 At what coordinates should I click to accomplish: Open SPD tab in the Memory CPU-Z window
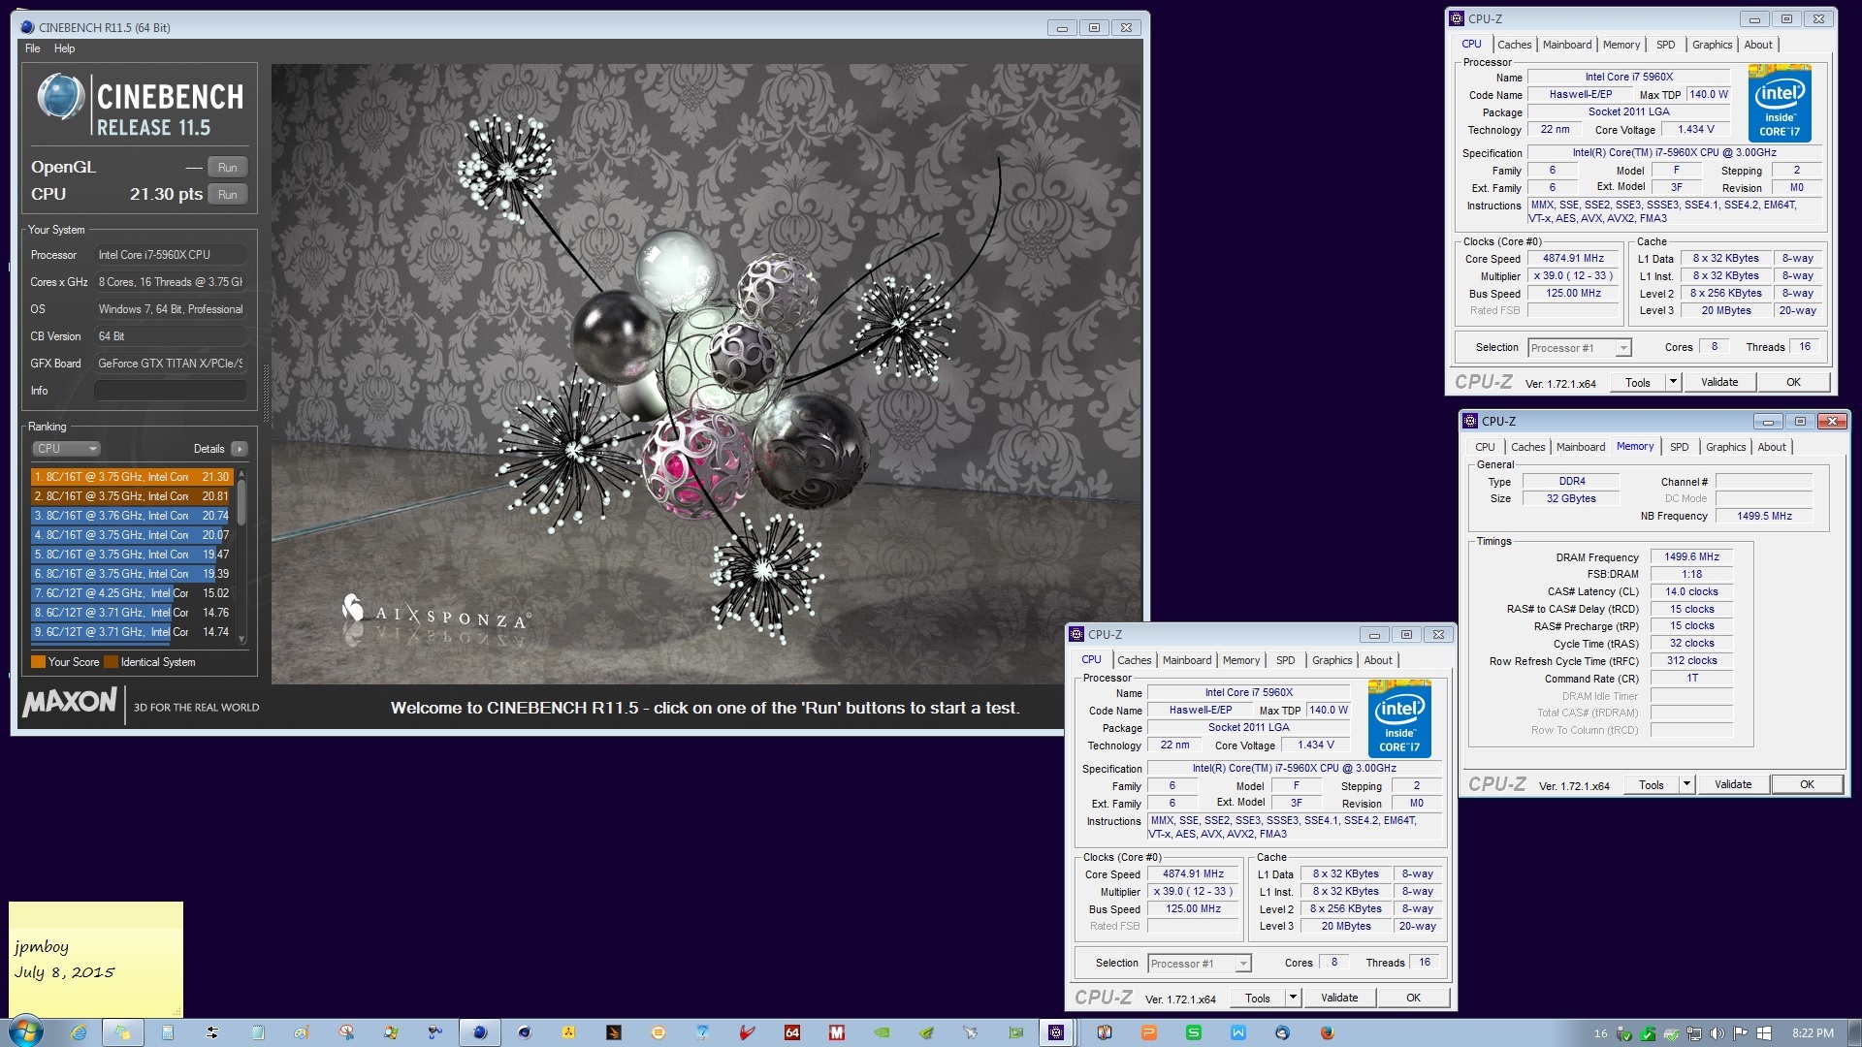[1679, 447]
